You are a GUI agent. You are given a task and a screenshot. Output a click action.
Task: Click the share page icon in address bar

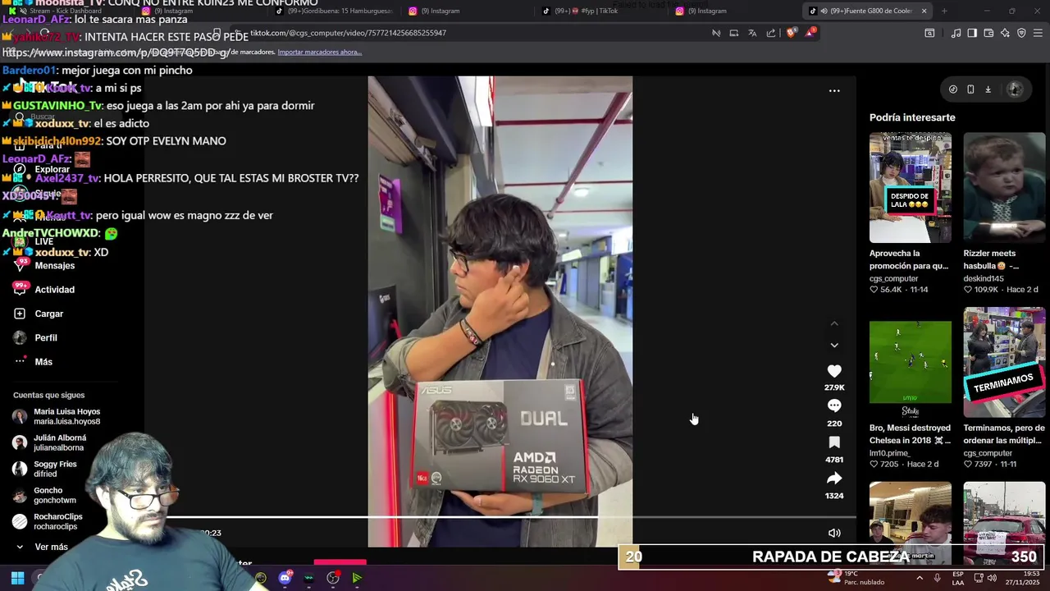click(771, 33)
